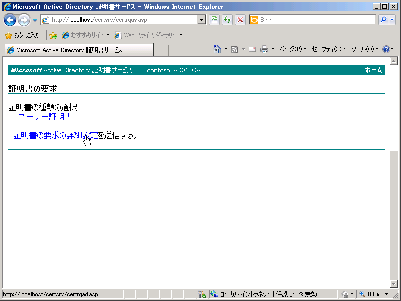Click the Back navigation arrow button
401x301 pixels.
(10, 20)
